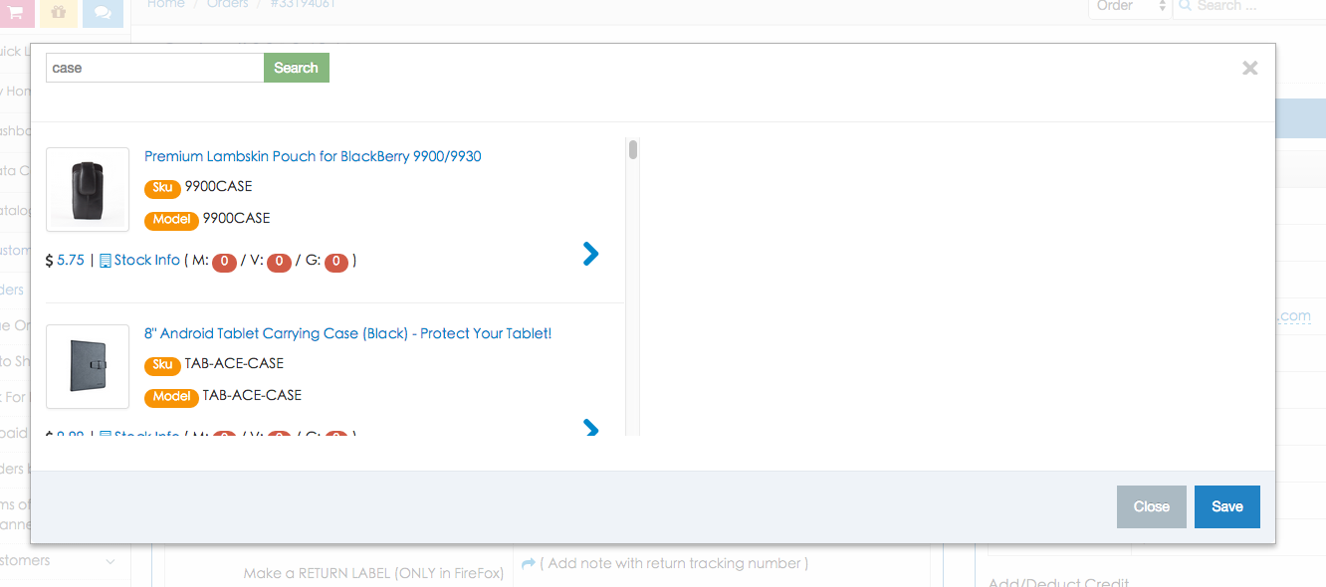Viewport: 1326px width, 587px height.
Task: Go to the Orders breadcrumb
Action: [227, 4]
